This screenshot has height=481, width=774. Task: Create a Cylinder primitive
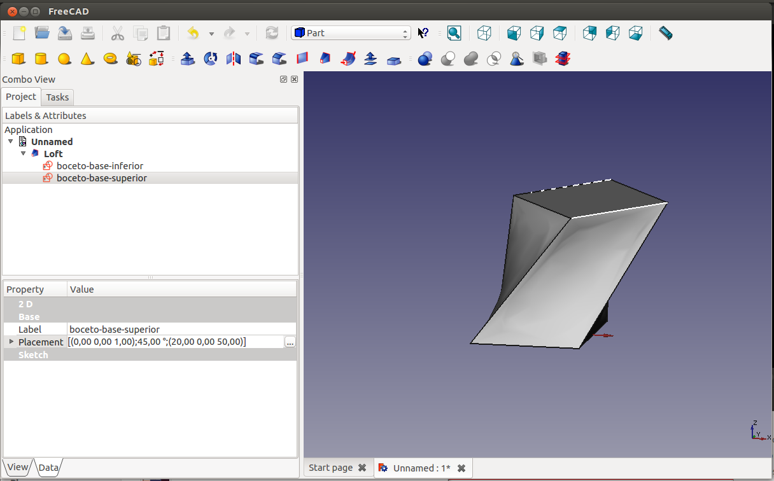[x=41, y=59]
